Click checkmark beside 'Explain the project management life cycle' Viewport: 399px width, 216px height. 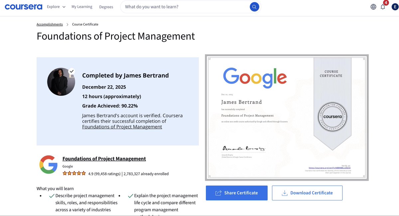pyautogui.click(x=130, y=196)
